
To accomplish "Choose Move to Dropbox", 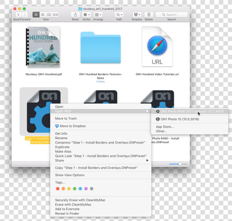I will pyautogui.click(x=101, y=126).
